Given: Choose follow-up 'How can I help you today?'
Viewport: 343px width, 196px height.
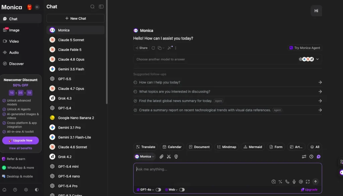Looking at the screenshot, I should pos(227,82).
